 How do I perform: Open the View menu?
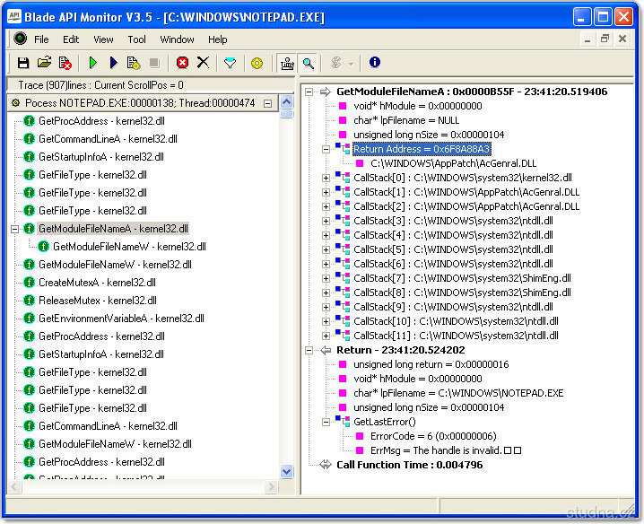coord(103,39)
